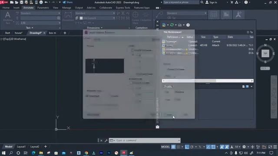This screenshot has height=156, width=278.
Task: Open the Insert ribbon tab
Action: click(x=17, y=8)
